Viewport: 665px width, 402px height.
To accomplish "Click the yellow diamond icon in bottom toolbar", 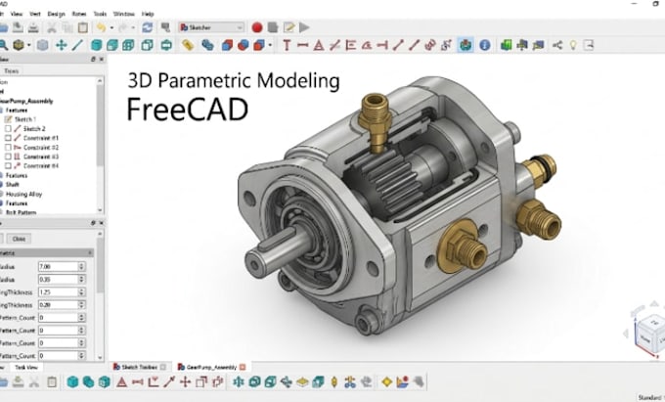I will (x=386, y=382).
